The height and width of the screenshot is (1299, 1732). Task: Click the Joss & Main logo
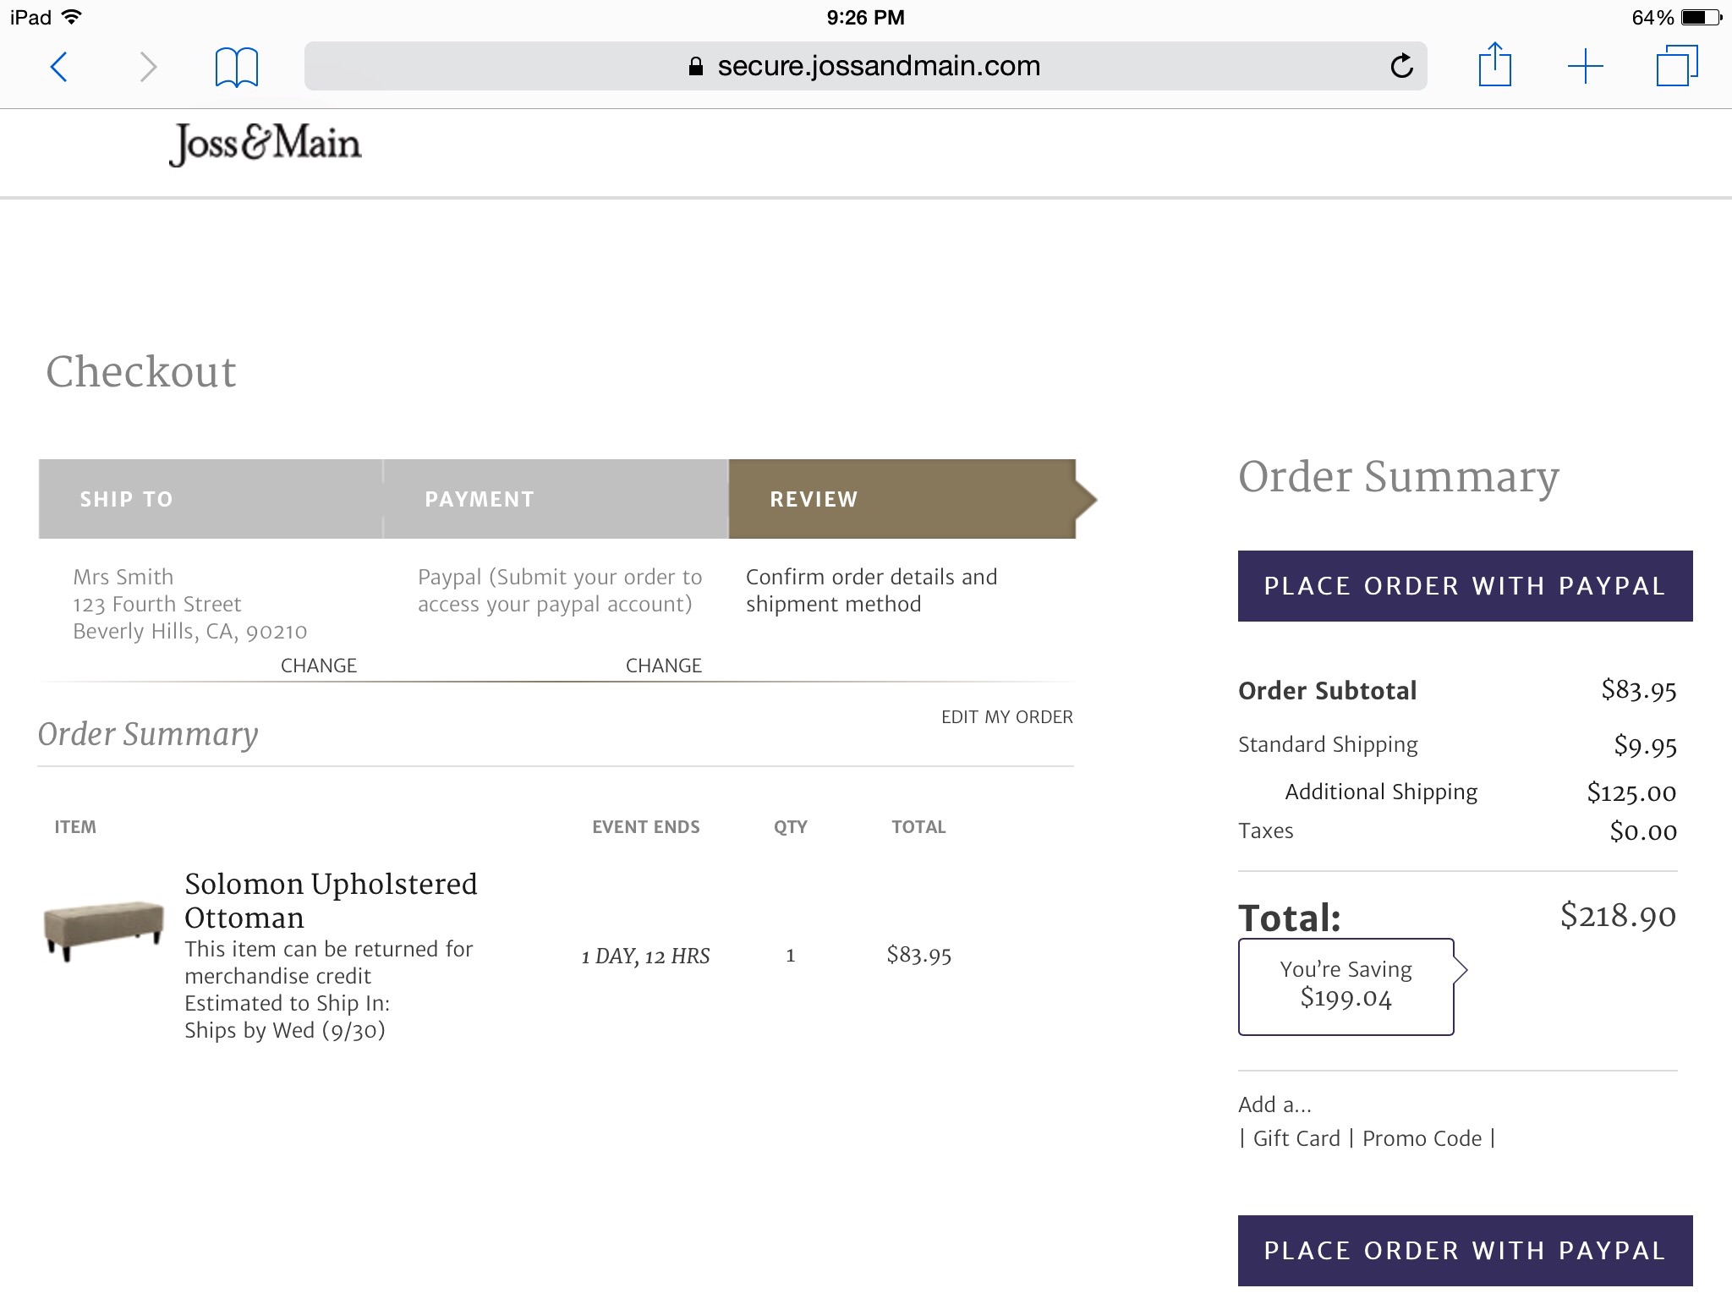coord(266,144)
